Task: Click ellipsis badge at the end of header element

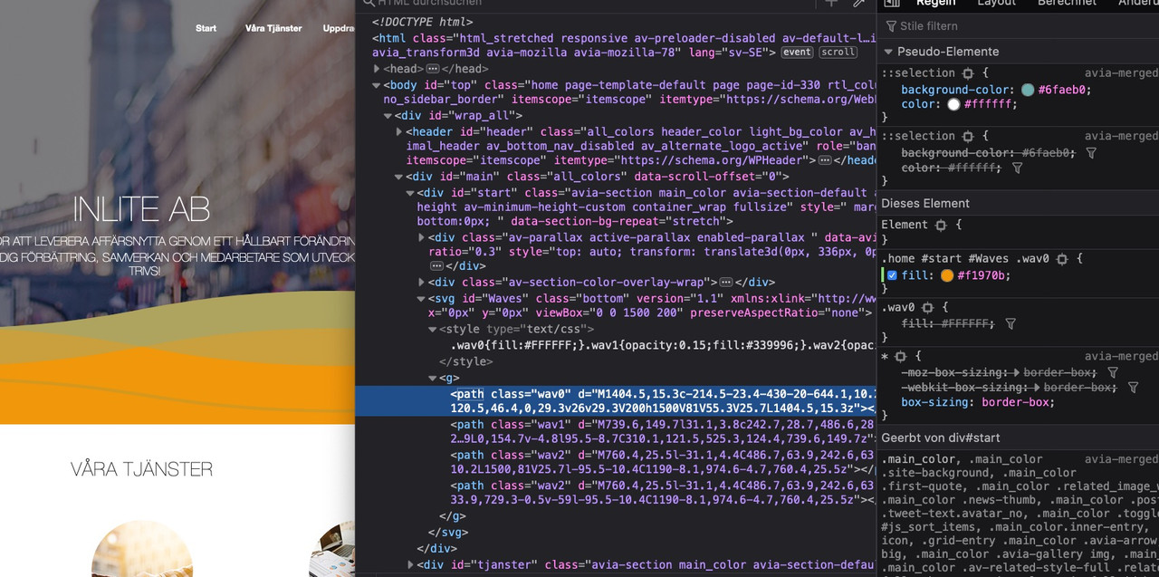Action: tap(824, 160)
